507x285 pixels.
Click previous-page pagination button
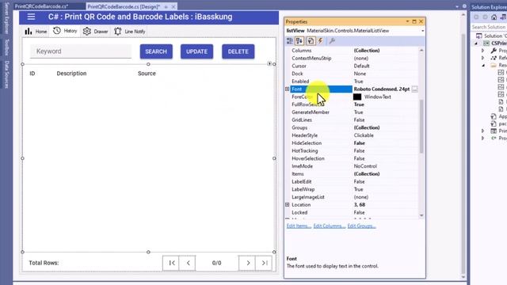click(188, 263)
